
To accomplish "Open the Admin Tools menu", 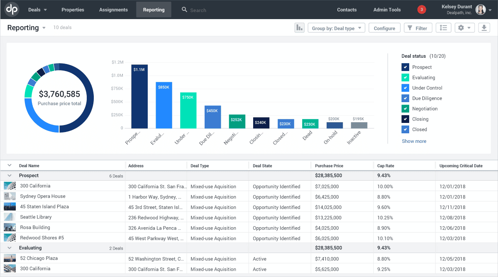I will (387, 10).
